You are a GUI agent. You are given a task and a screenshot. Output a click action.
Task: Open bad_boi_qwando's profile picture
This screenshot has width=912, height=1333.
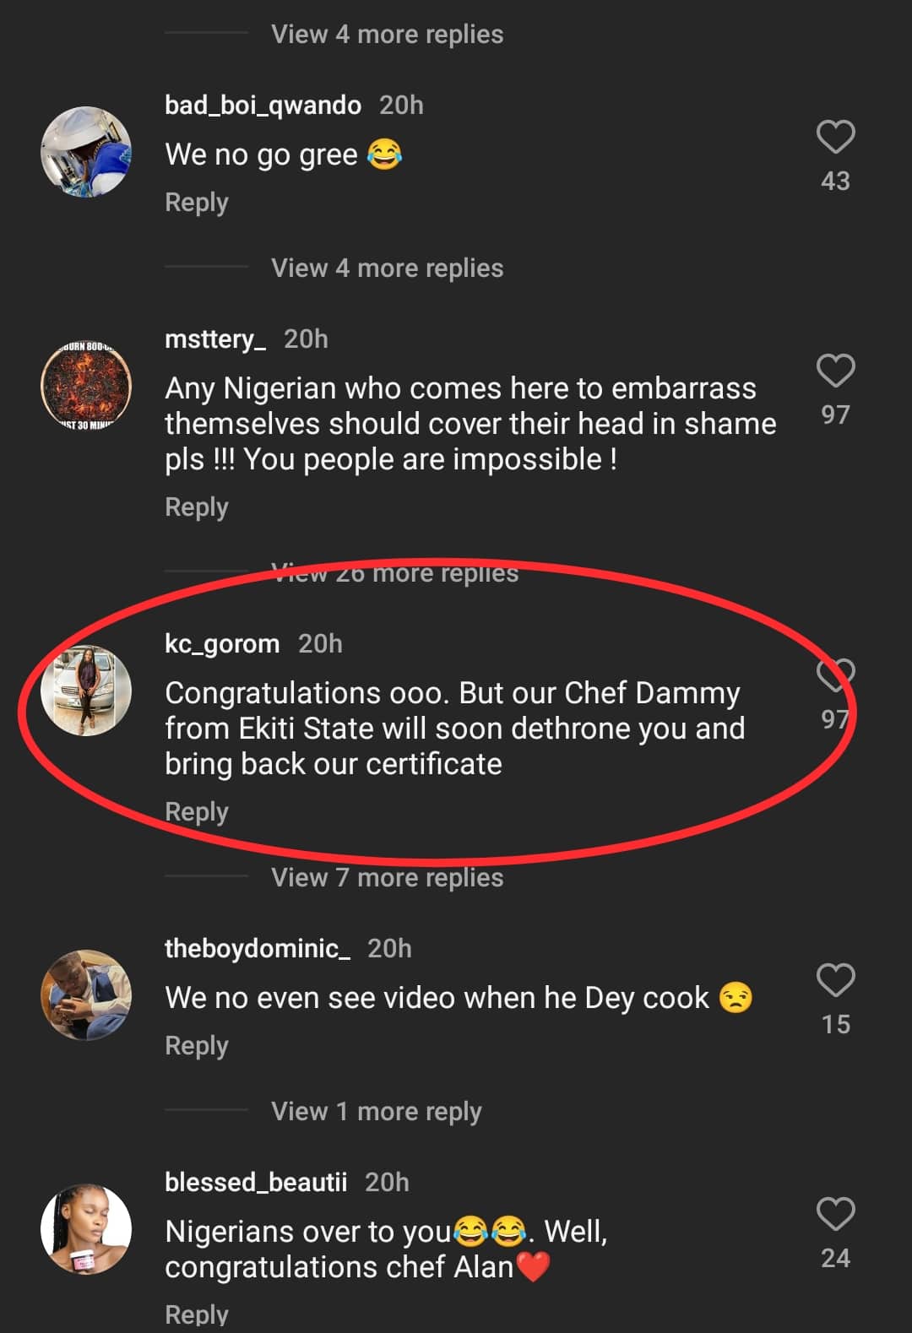pyautogui.click(x=86, y=152)
